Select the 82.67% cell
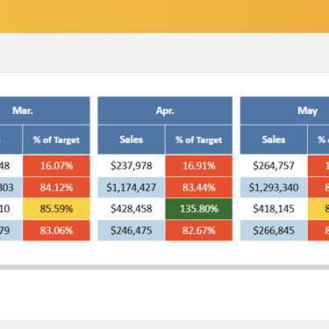This screenshot has width=329, height=329. (x=199, y=231)
